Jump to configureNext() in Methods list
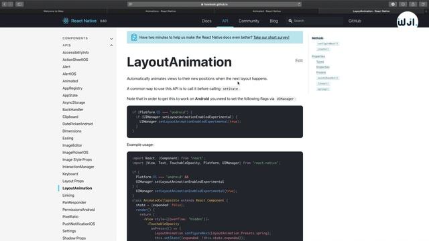Viewport: 429px width, 241px height. (x=328, y=44)
